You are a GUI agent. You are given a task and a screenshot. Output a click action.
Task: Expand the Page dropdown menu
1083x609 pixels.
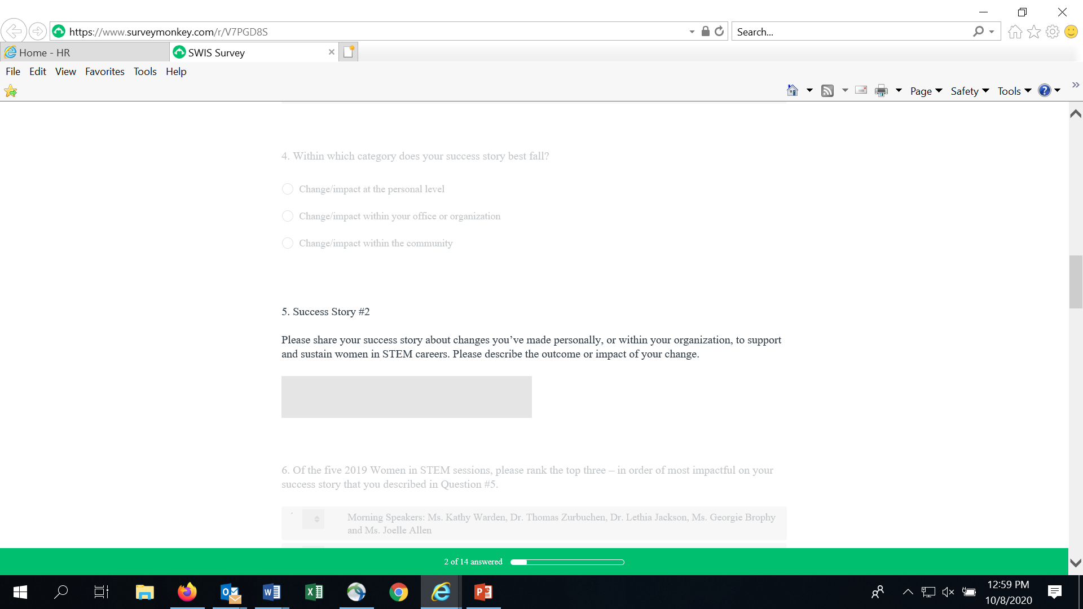[x=926, y=91]
